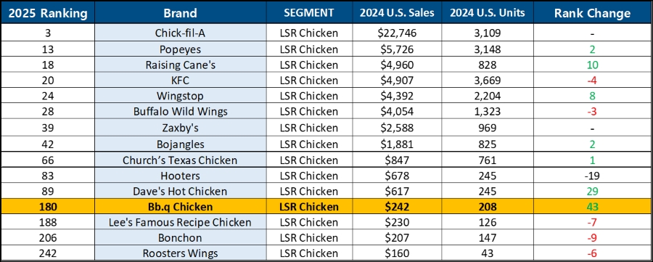
Task: Click the Chick-fil-A brand cell
Action: pyautogui.click(x=181, y=33)
